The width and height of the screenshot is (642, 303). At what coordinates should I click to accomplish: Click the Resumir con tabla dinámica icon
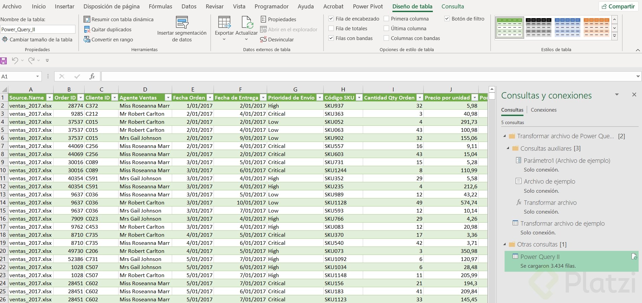coord(87,20)
